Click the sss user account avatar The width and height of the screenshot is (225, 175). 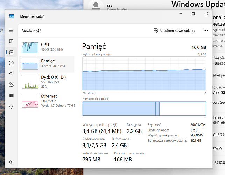pos(95,6)
